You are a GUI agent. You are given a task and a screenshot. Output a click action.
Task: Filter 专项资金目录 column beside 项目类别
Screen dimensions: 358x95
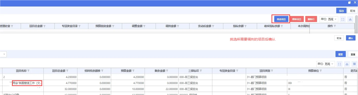pyautogui.click(x=237, y=70)
